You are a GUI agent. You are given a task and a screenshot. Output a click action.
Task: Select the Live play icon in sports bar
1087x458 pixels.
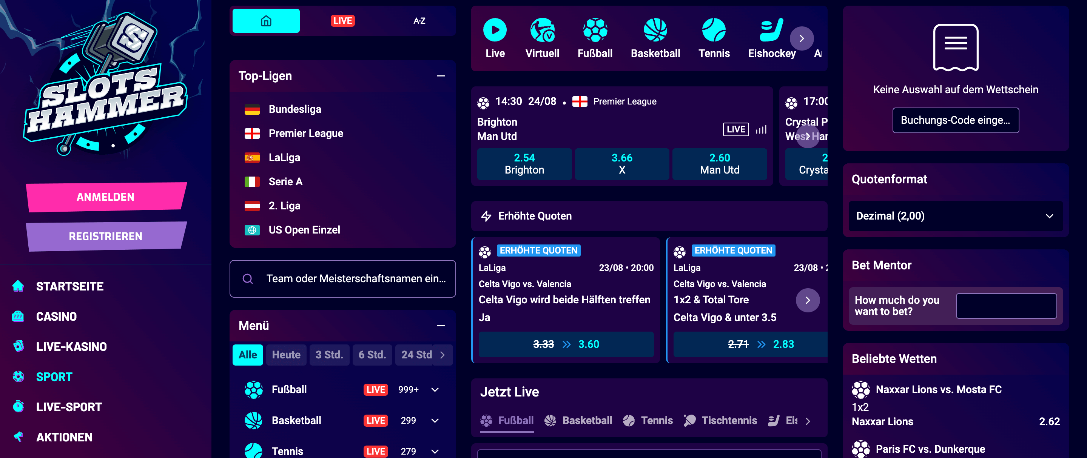(x=495, y=30)
